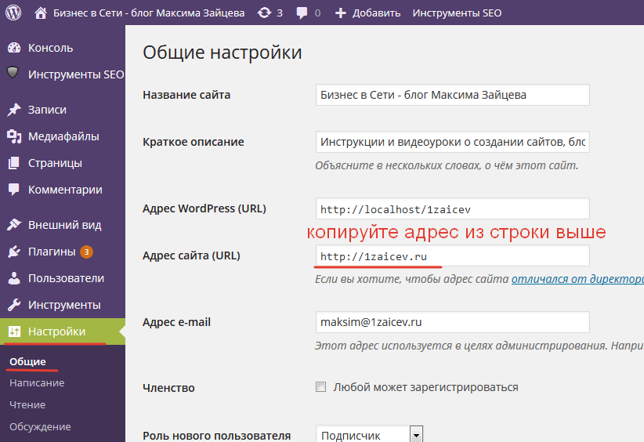Click the Плагины plug icon
644x442 pixels.
[13, 252]
